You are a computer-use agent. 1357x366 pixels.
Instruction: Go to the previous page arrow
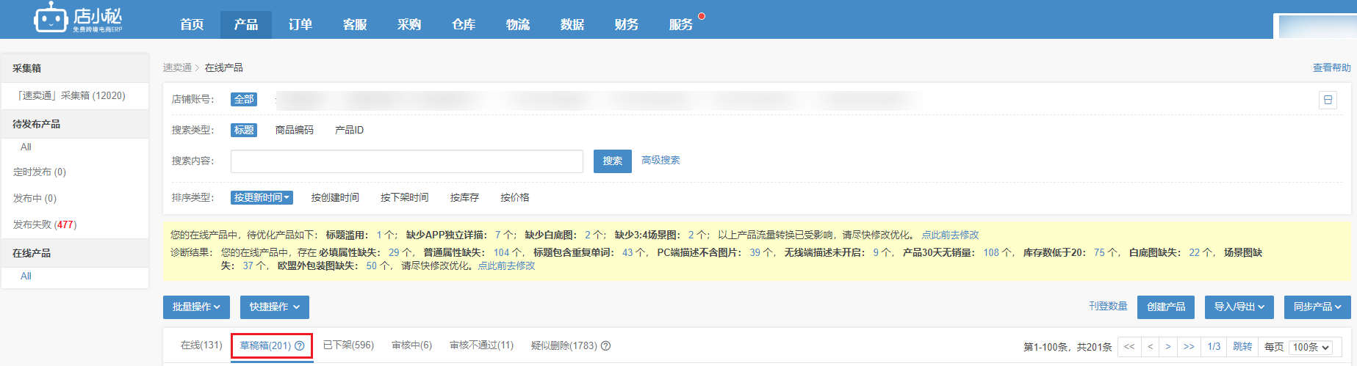(x=1150, y=347)
